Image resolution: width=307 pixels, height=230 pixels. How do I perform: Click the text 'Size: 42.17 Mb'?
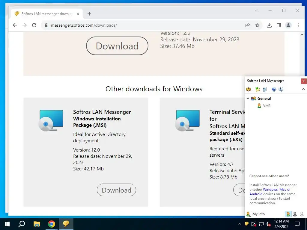coord(88,169)
